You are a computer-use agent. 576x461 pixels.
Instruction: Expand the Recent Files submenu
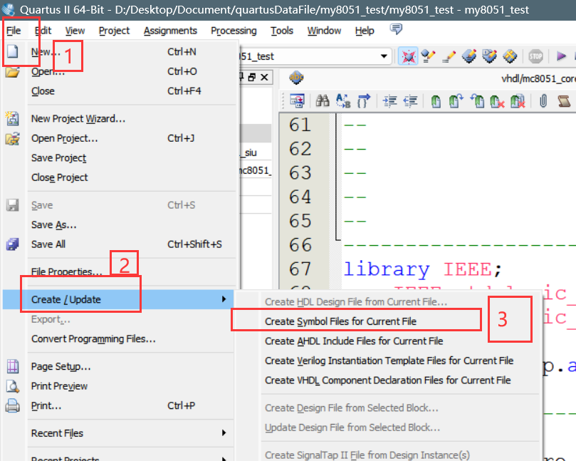224,432
